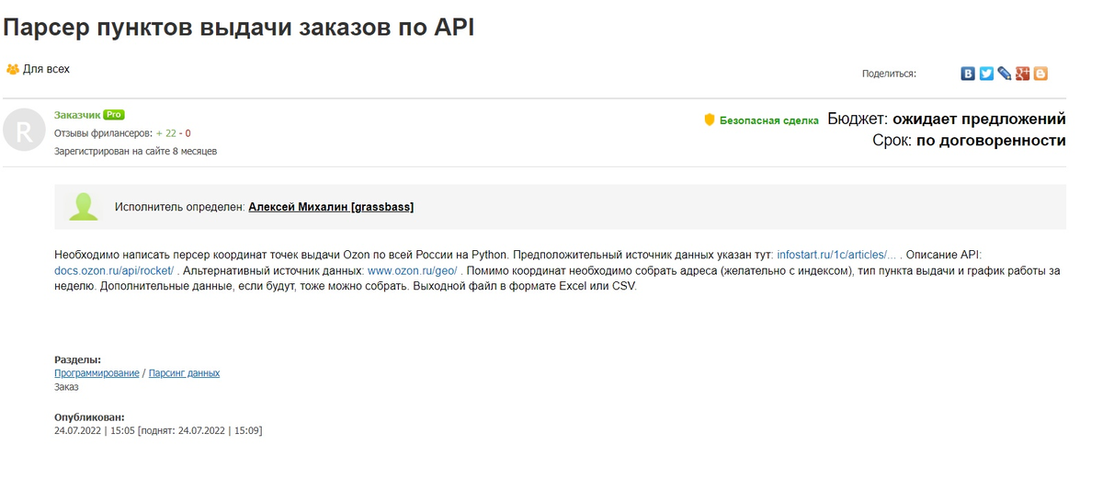Share via the LiveJournal pencil icon
Viewport: 1103px width, 479px height.
1005,74
